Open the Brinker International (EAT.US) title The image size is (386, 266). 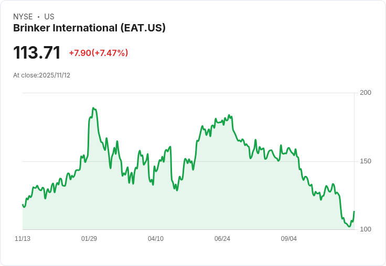pos(89,28)
